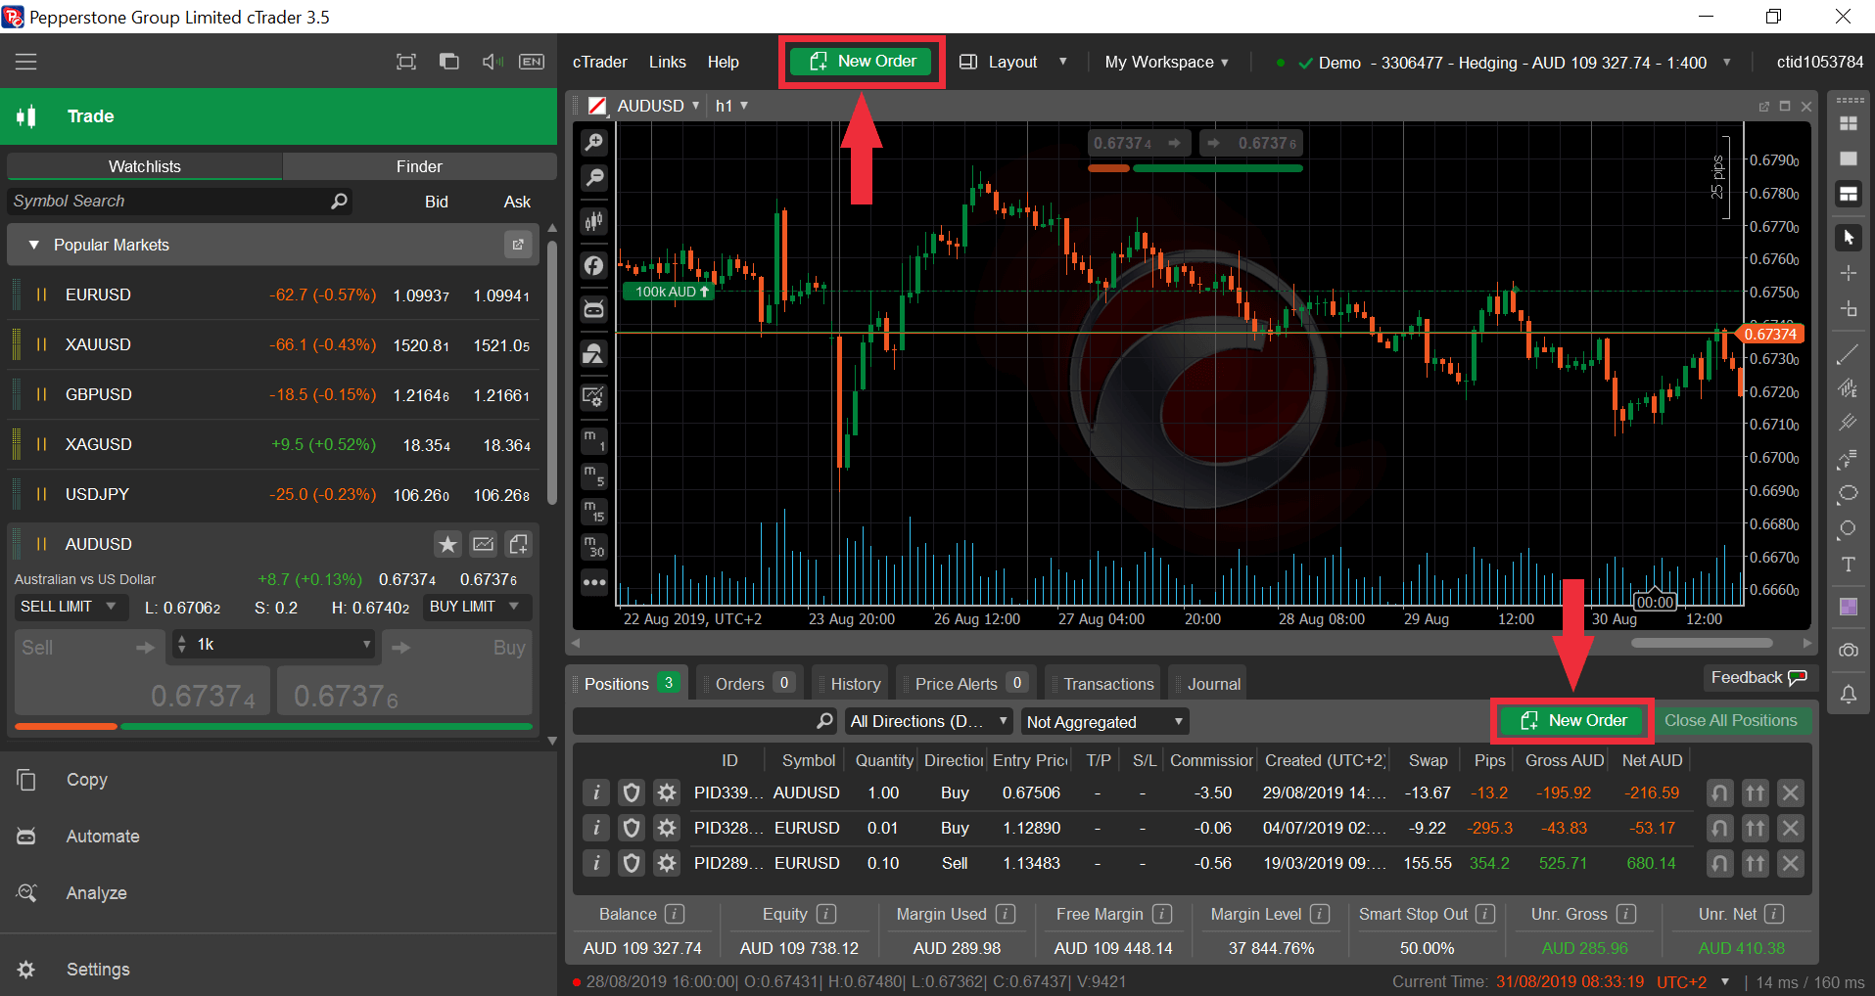Screen dimensions: 1875x996
Task: Create a price alert for AUDUSD envelope icon
Action: pos(483,544)
